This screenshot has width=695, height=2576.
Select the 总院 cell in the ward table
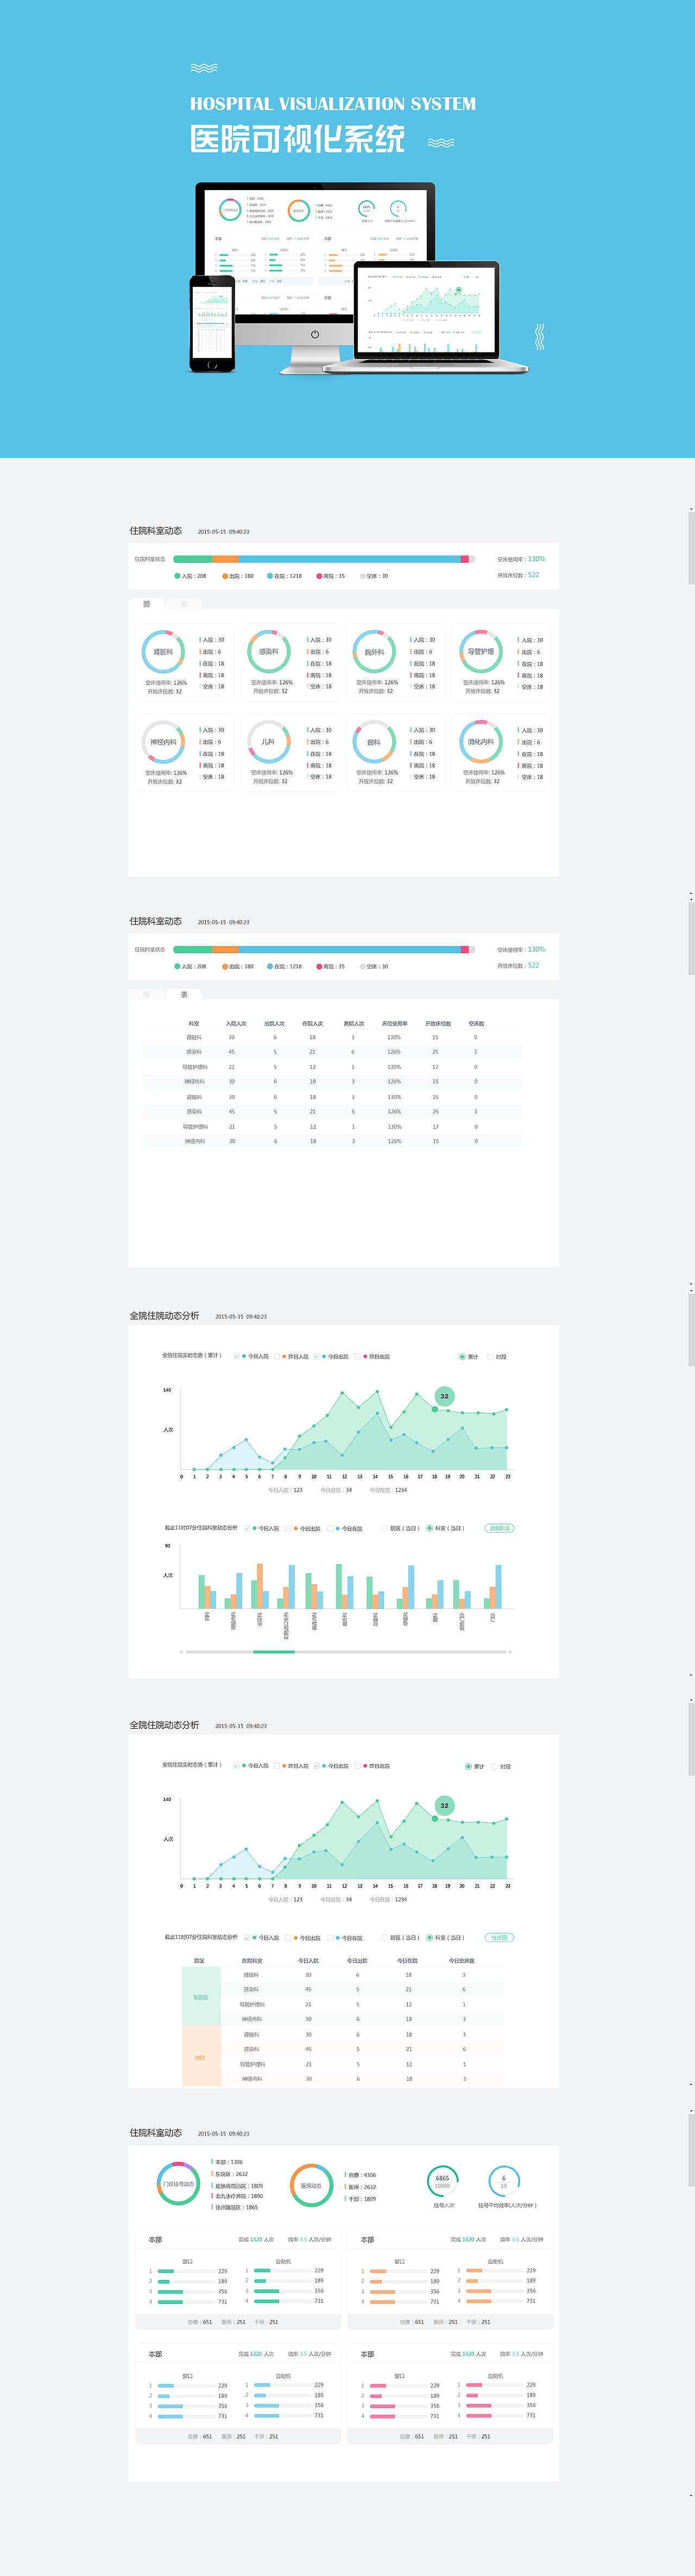(x=201, y=2057)
